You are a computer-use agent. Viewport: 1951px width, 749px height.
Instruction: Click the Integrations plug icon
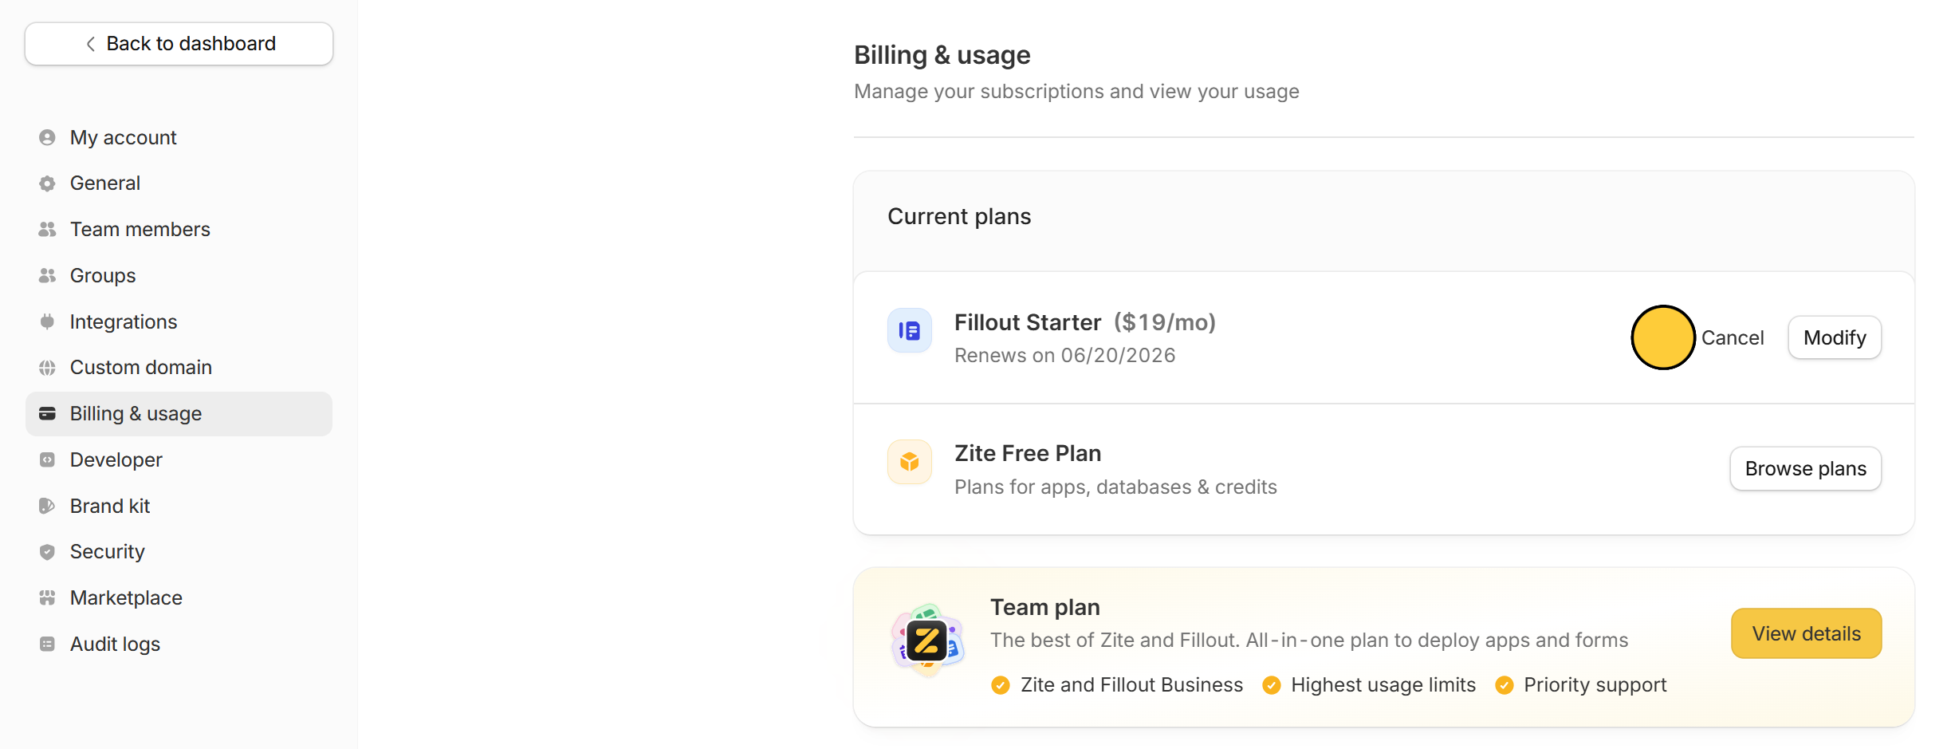(x=47, y=321)
